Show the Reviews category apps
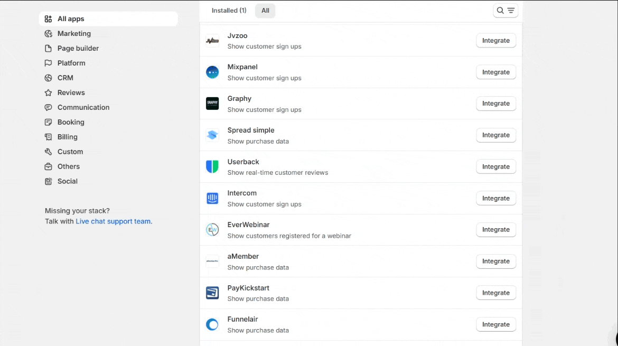Image resolution: width=618 pixels, height=346 pixels. [71, 93]
